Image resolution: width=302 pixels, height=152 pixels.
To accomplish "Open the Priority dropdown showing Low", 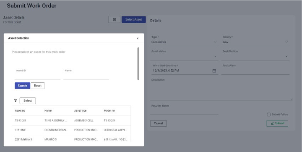I will (255, 42).
